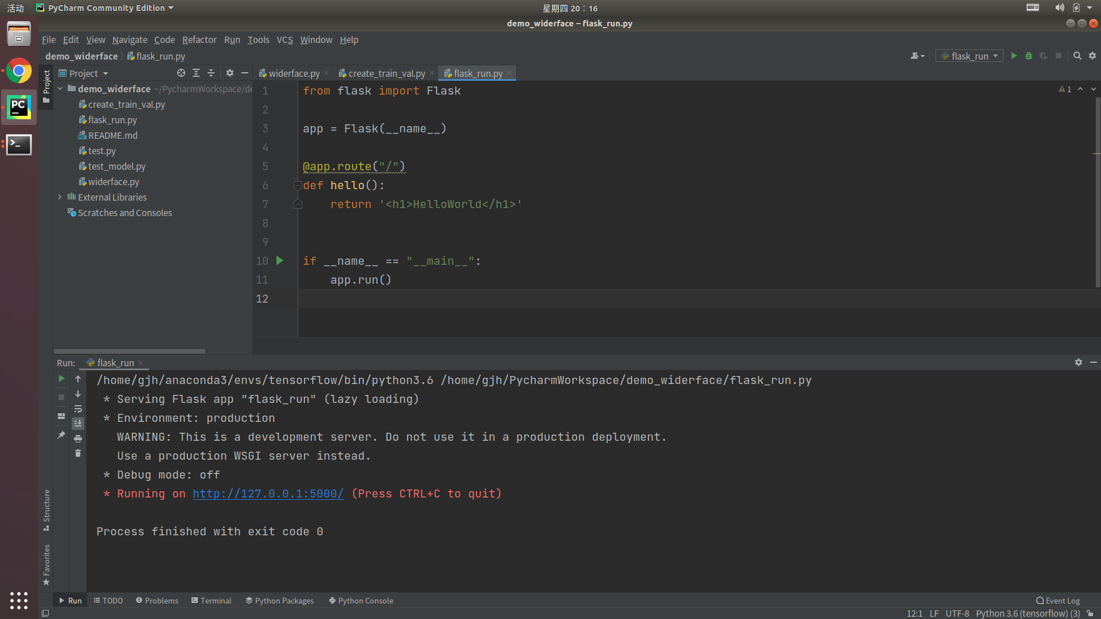1101x619 pixels.
Task: Open Terminal app from the dock
Action: coord(19,145)
